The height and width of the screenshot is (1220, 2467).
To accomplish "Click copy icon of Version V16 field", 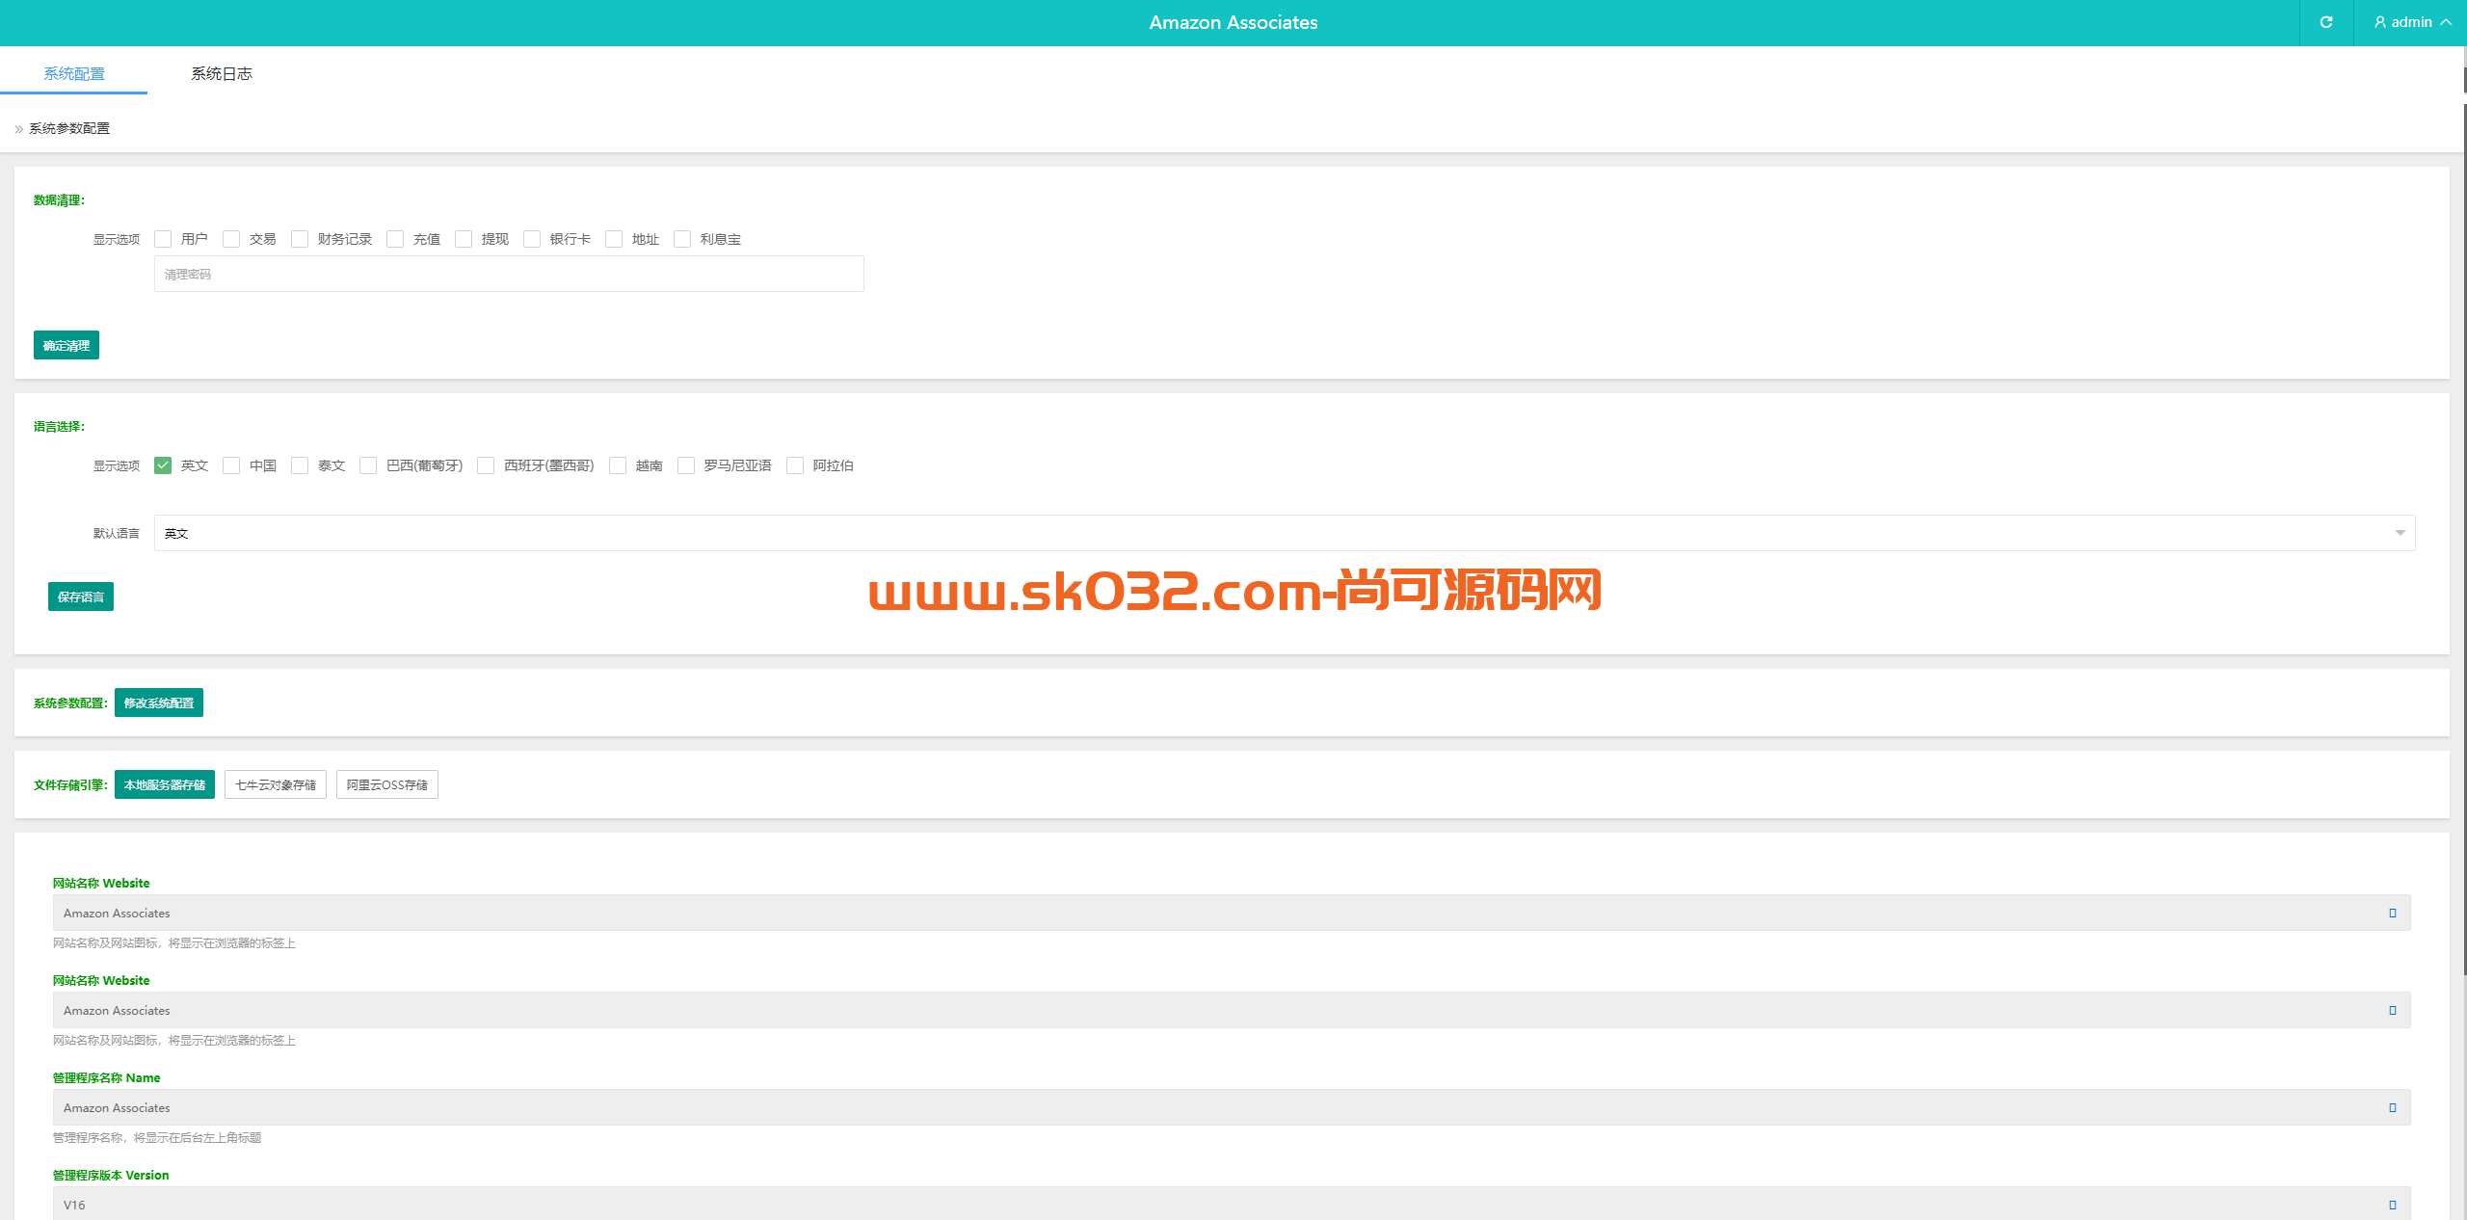I will pyautogui.click(x=2393, y=1205).
